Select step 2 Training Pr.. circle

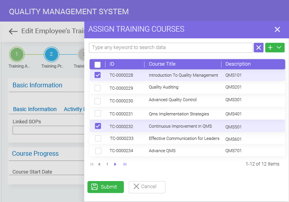click(51, 54)
